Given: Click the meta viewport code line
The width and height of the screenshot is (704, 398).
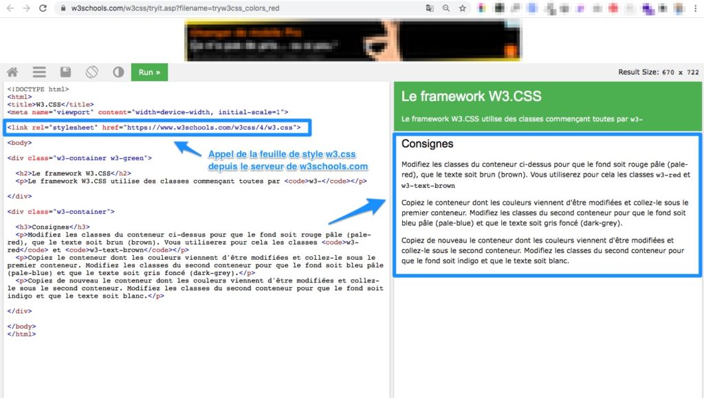Looking at the screenshot, I should [148, 112].
